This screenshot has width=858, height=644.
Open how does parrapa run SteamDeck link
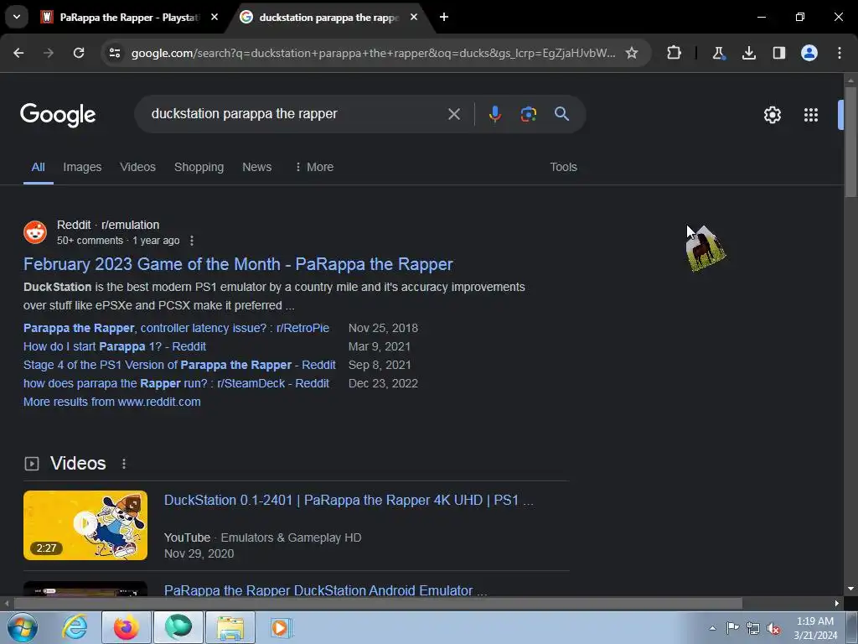coord(176,383)
